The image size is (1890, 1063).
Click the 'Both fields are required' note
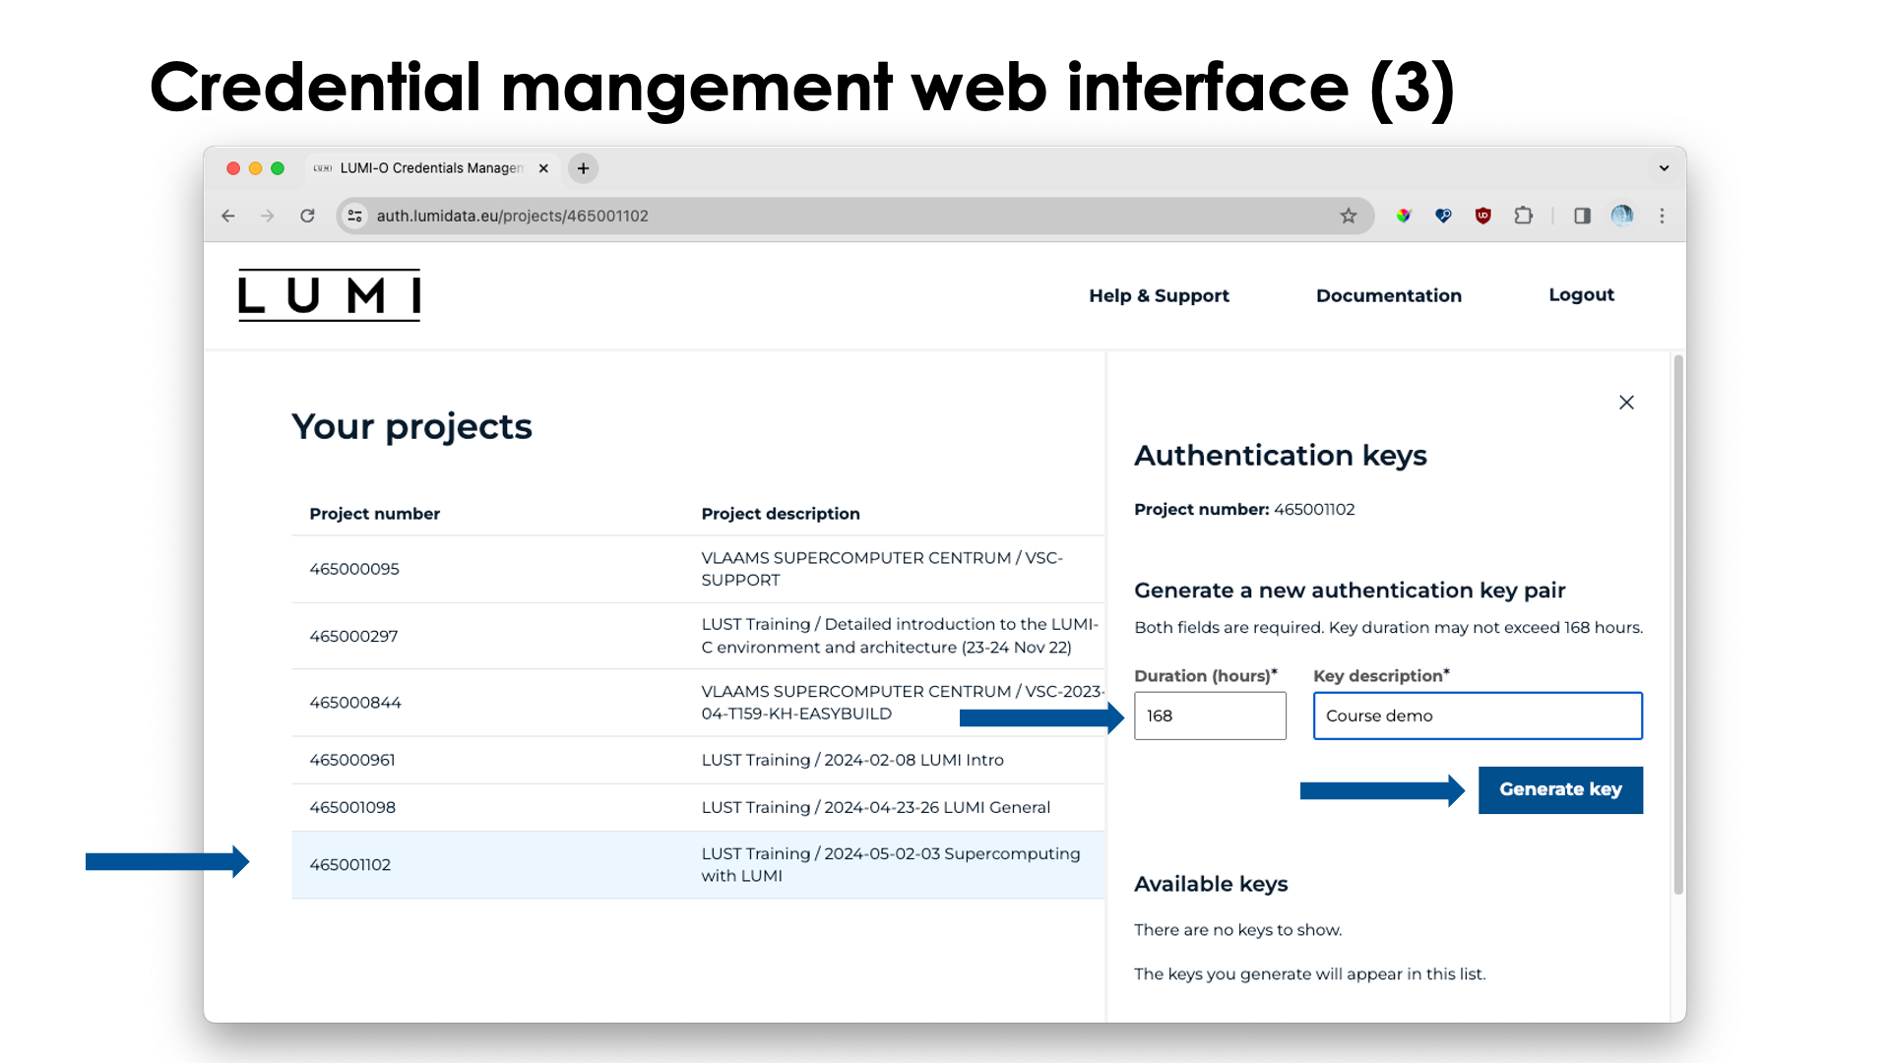pyautogui.click(x=1388, y=628)
